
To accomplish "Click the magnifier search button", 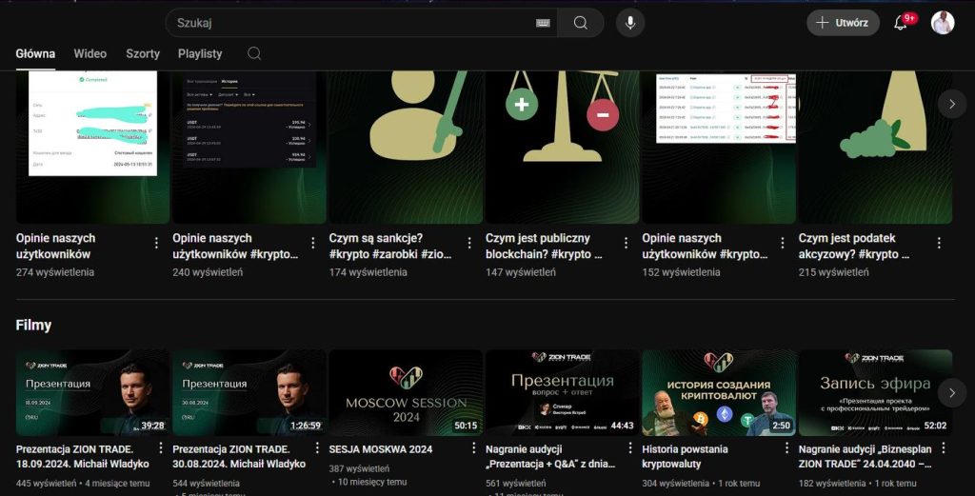I will tap(580, 23).
